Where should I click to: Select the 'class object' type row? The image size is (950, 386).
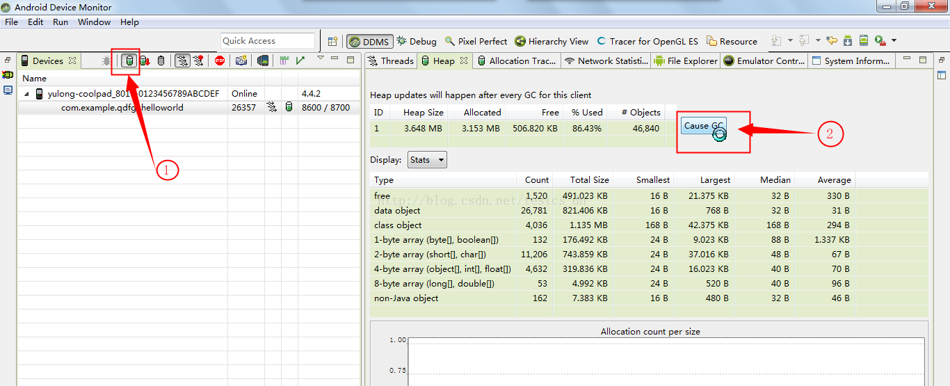tap(649, 225)
